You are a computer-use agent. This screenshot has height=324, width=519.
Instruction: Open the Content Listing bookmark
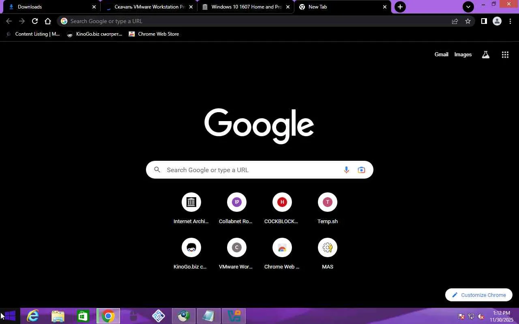(x=34, y=34)
